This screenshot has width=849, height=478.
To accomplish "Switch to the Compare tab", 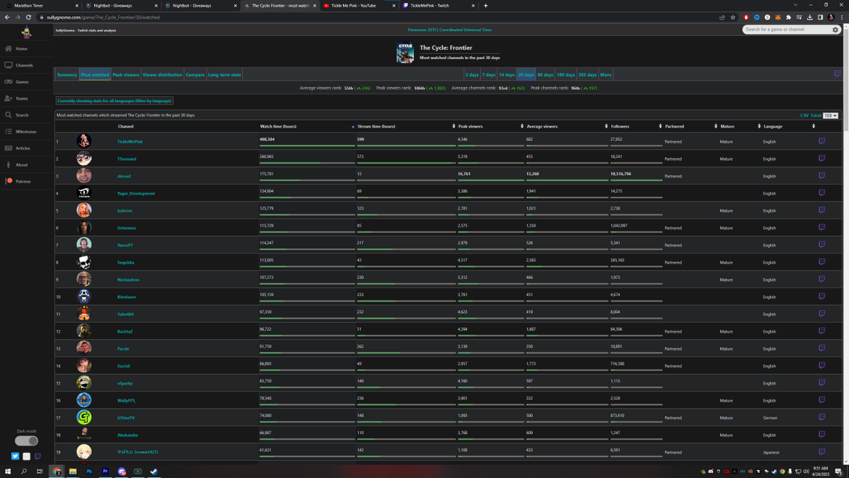I will coord(195,74).
